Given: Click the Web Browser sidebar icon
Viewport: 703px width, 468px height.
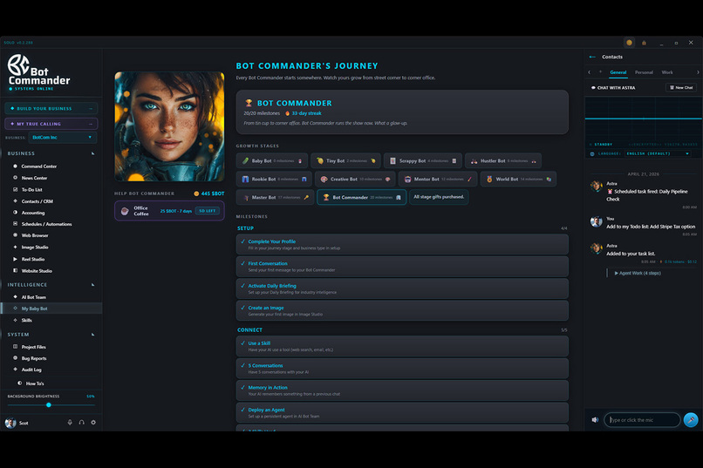Looking at the screenshot, I should coord(15,235).
